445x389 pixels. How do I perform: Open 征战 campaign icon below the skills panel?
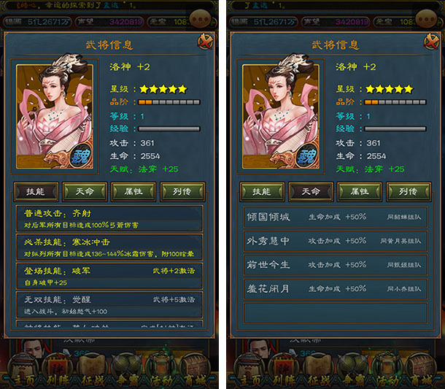pos(93,370)
